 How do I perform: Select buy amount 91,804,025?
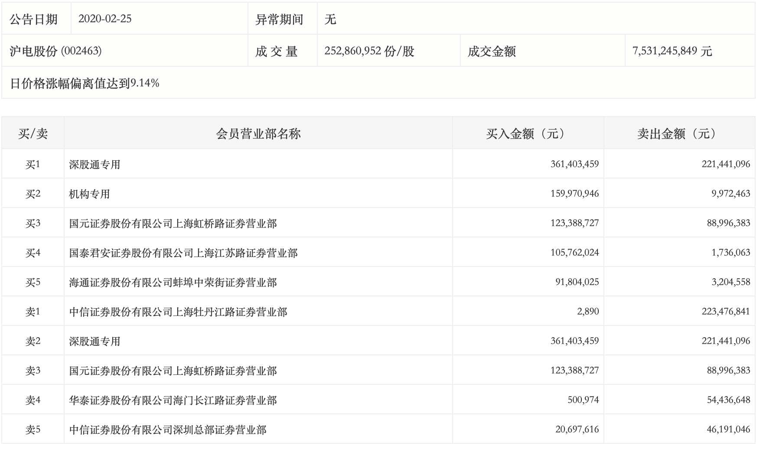tap(577, 282)
